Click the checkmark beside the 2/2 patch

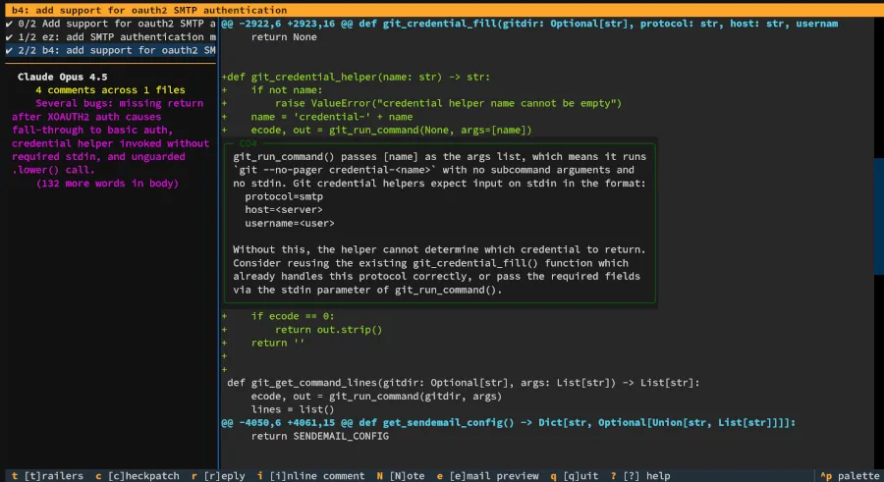tap(9, 50)
